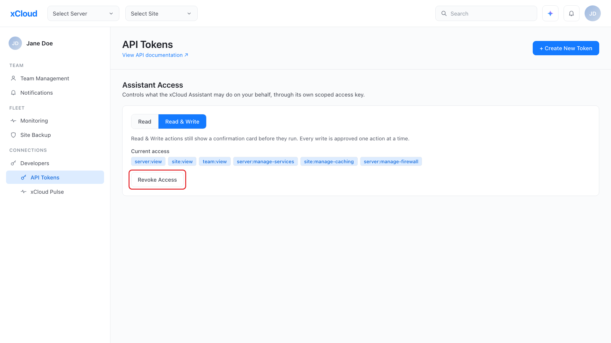Click the Developers key icon

point(13,163)
